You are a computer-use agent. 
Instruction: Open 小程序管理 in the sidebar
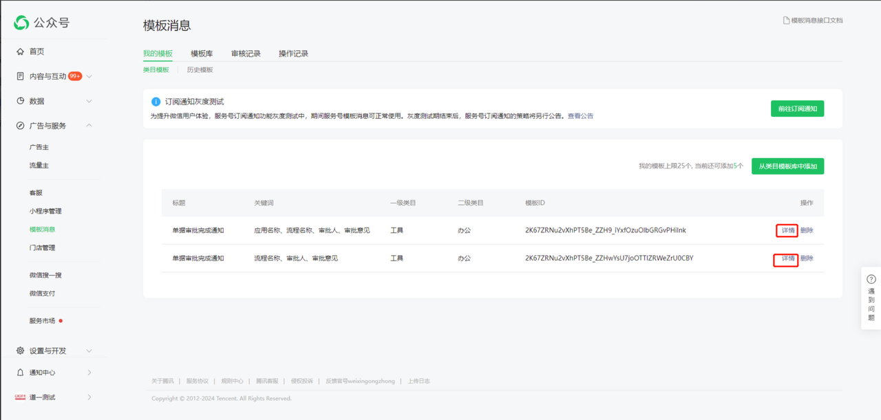coord(45,211)
